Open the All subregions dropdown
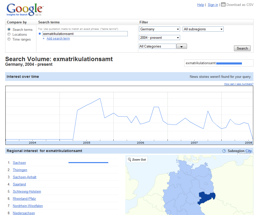 (x=203, y=29)
